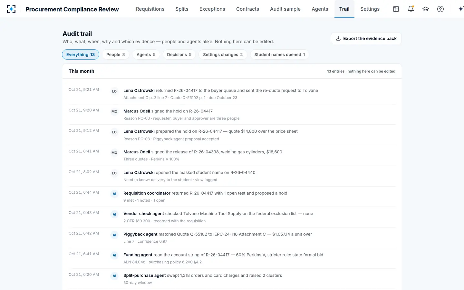464x290 pixels.
Task: Click the This month section heading
Action: (82, 71)
